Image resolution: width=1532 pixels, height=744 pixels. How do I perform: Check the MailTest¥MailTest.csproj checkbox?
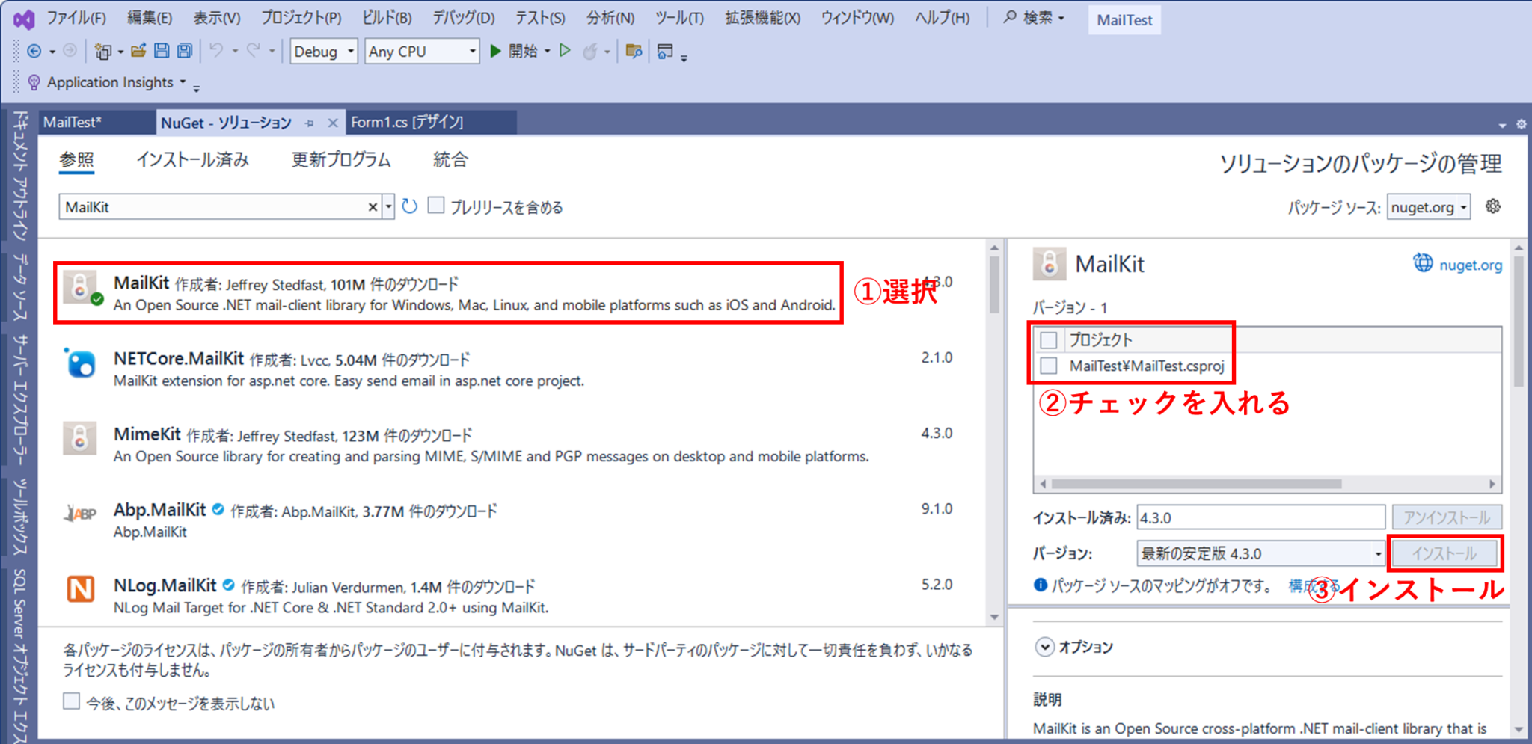[1049, 366]
